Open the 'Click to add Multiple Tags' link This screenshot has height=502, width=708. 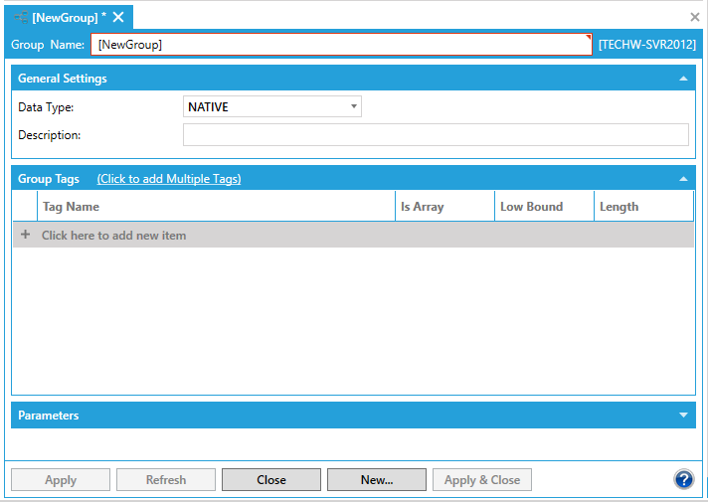(x=169, y=179)
